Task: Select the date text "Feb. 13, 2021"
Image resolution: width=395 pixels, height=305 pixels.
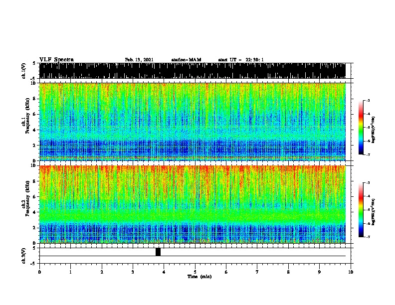Action: tap(139, 60)
